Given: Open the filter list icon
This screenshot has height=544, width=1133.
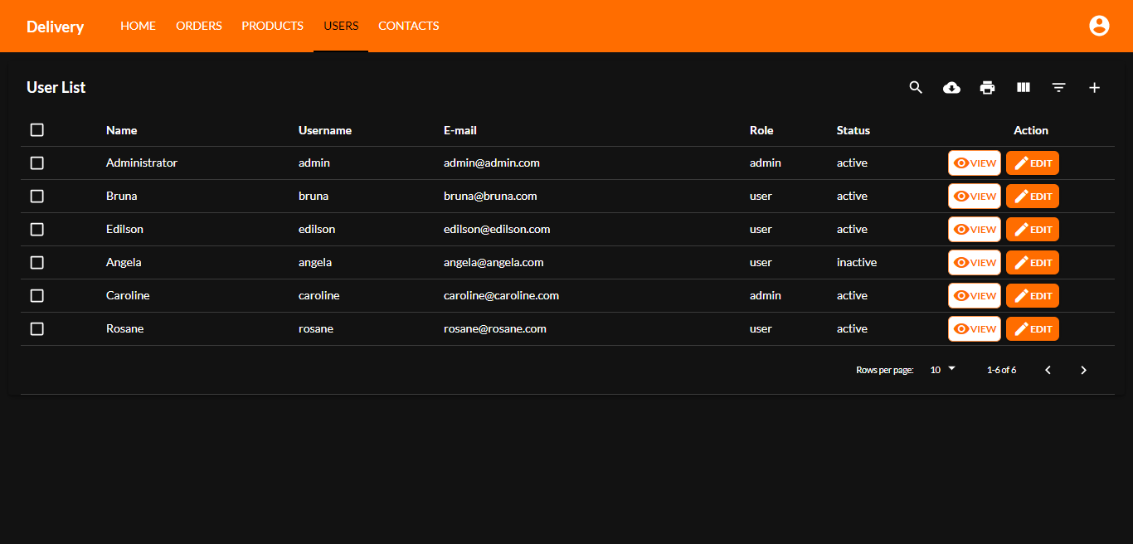Looking at the screenshot, I should 1058,87.
